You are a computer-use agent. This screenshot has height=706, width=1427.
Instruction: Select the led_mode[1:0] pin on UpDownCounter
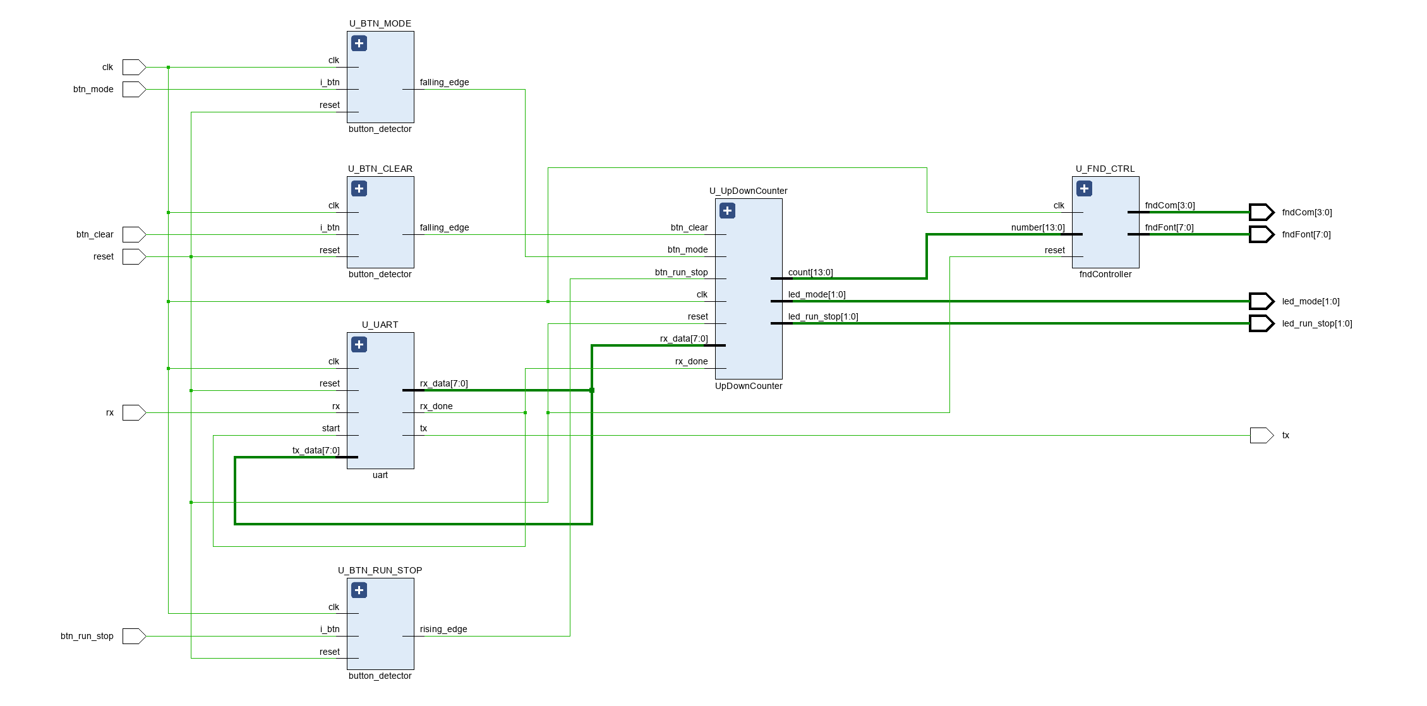[817, 294]
